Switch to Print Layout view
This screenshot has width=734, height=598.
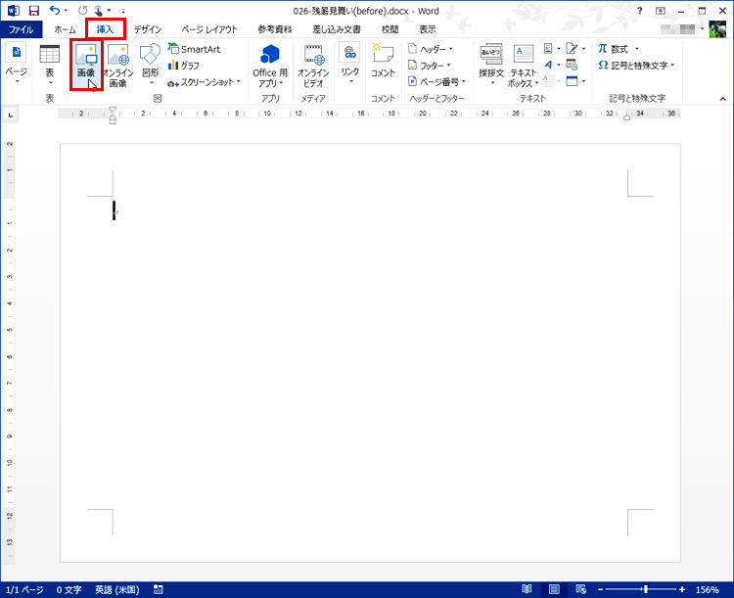click(x=554, y=589)
